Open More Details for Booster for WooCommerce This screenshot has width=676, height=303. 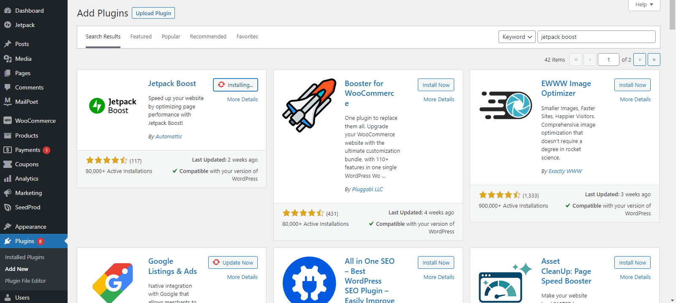[x=439, y=99]
